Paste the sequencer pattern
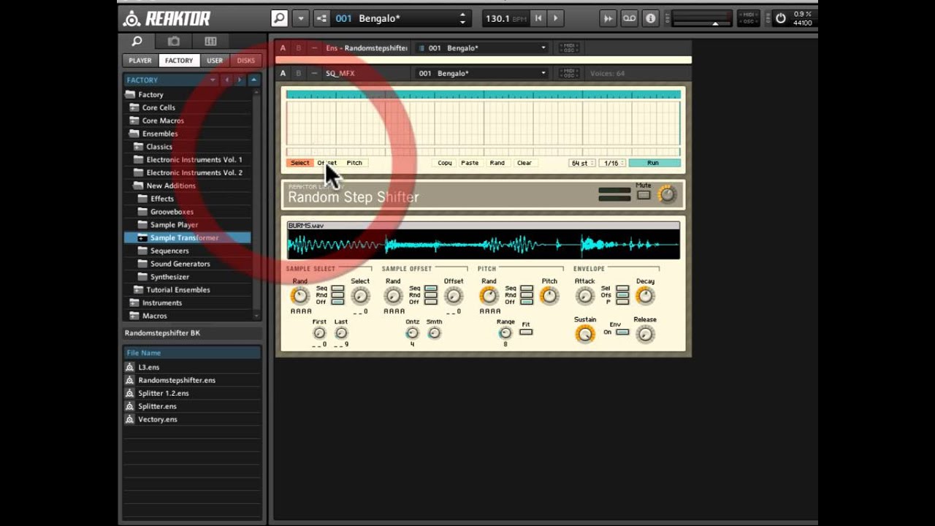 (470, 163)
